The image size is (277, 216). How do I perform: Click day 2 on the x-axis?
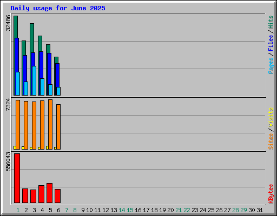(26, 210)
